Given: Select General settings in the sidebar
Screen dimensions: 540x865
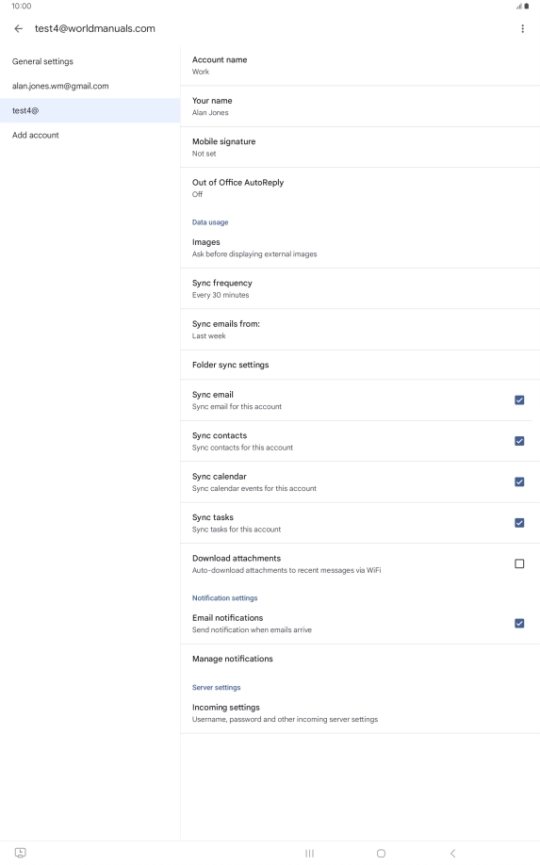Looking at the screenshot, I should pos(90,61).
